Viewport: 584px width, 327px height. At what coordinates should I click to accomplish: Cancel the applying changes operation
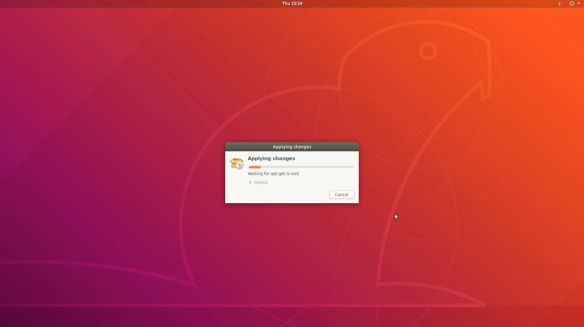tap(341, 195)
